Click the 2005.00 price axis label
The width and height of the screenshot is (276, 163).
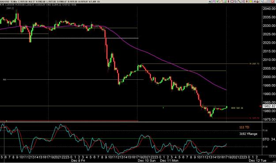pyautogui.click(x=269, y=68)
